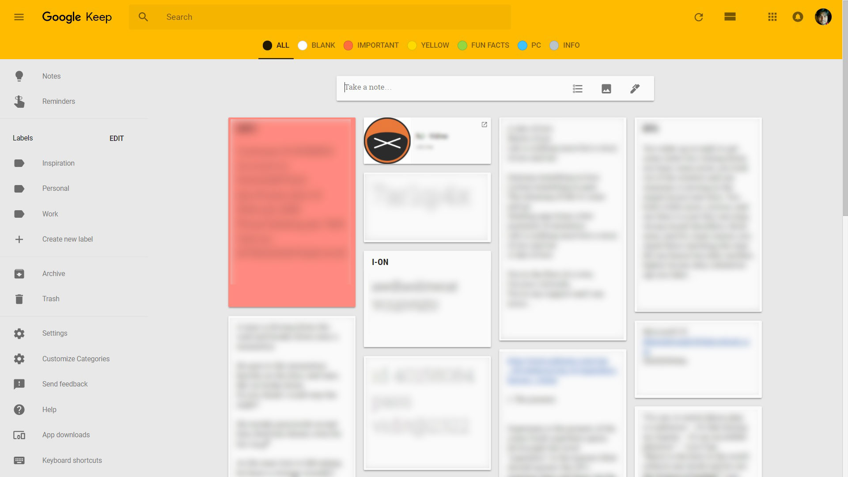The height and width of the screenshot is (477, 848).
Task: Open the account profile avatar
Action: pos(823,17)
